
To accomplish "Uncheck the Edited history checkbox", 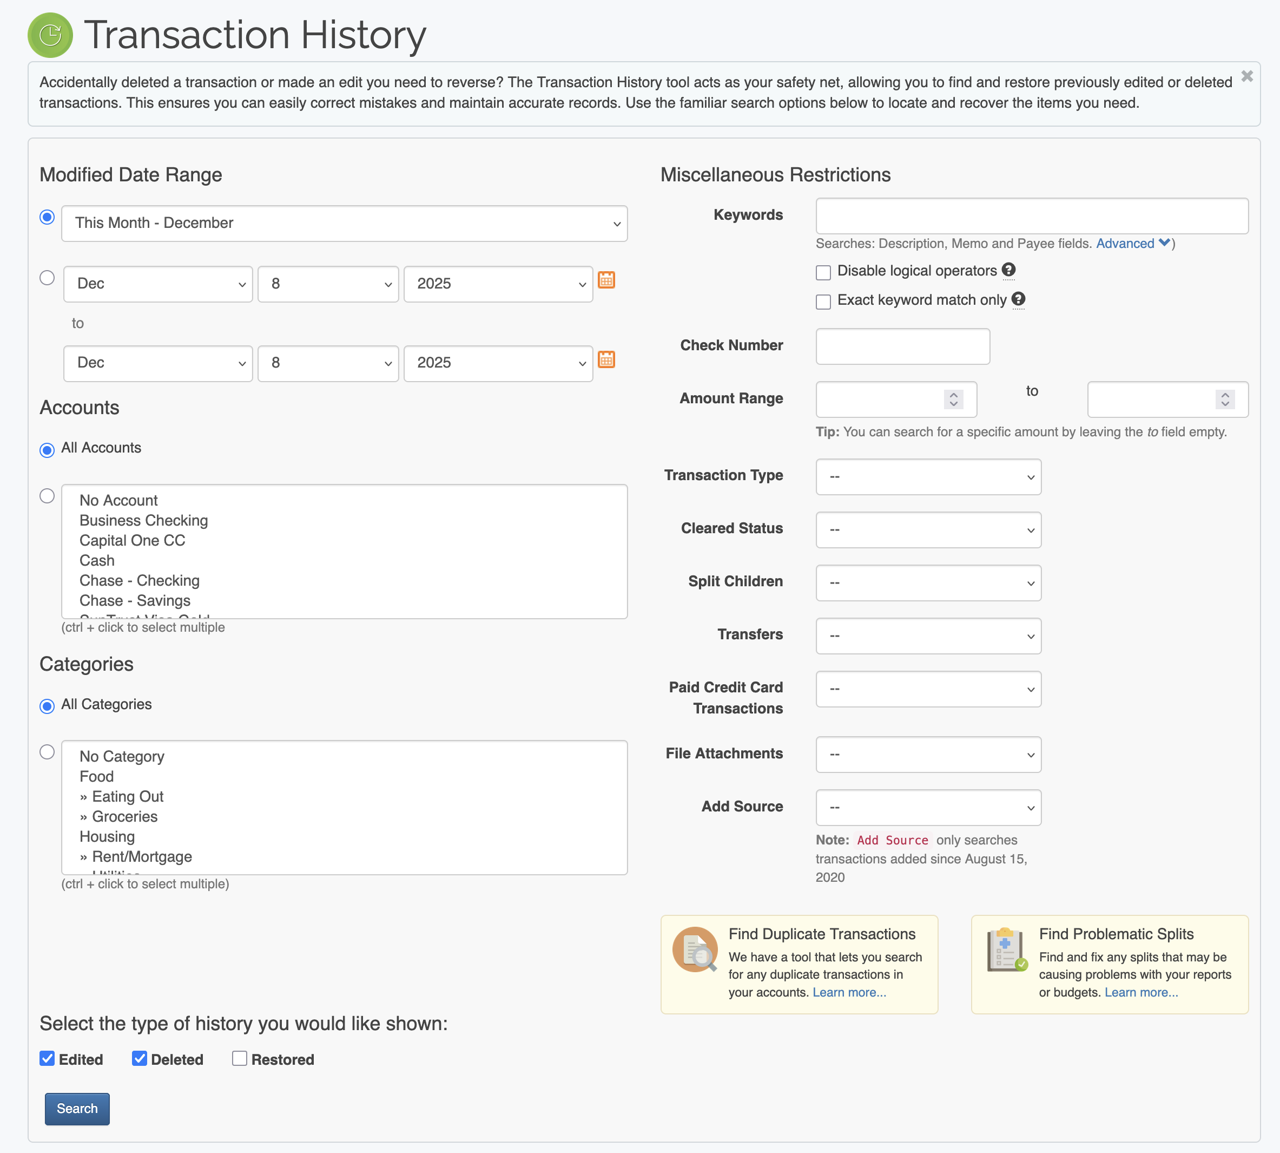I will [47, 1059].
